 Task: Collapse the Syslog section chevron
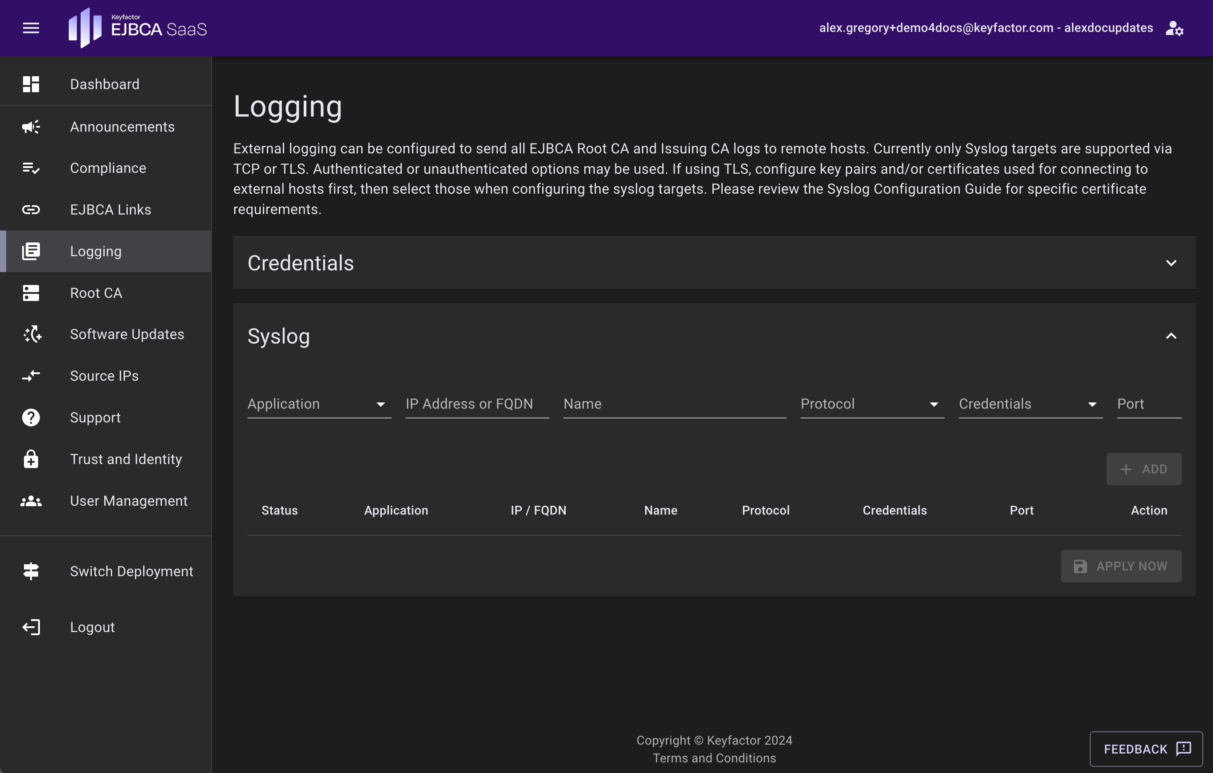1171,336
